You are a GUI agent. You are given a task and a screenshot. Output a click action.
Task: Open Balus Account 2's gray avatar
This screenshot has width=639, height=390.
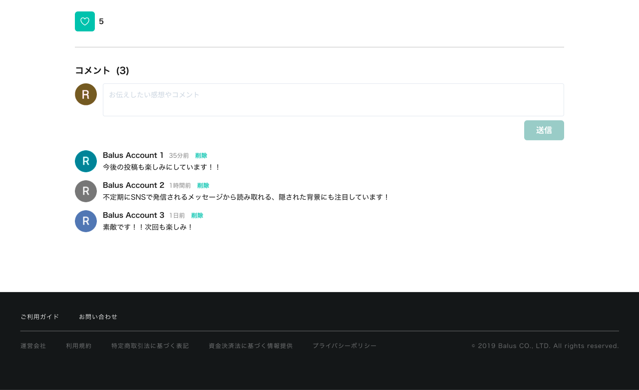tap(86, 191)
